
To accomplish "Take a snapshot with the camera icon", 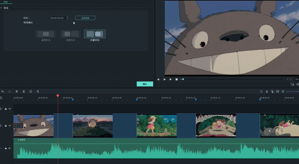I will [298, 84].
